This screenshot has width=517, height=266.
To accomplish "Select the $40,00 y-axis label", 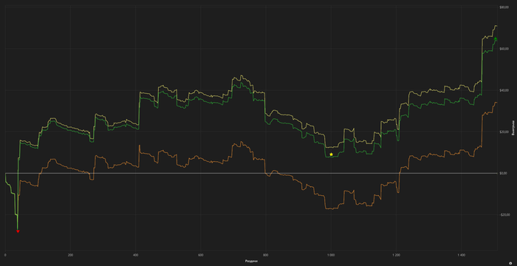I will click(x=504, y=90).
